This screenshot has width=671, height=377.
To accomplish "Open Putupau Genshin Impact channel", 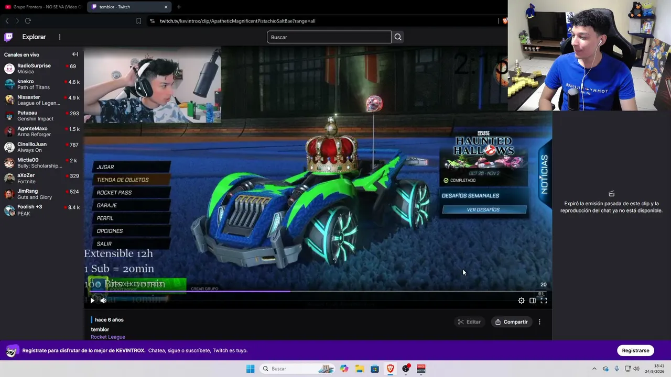I will point(42,116).
